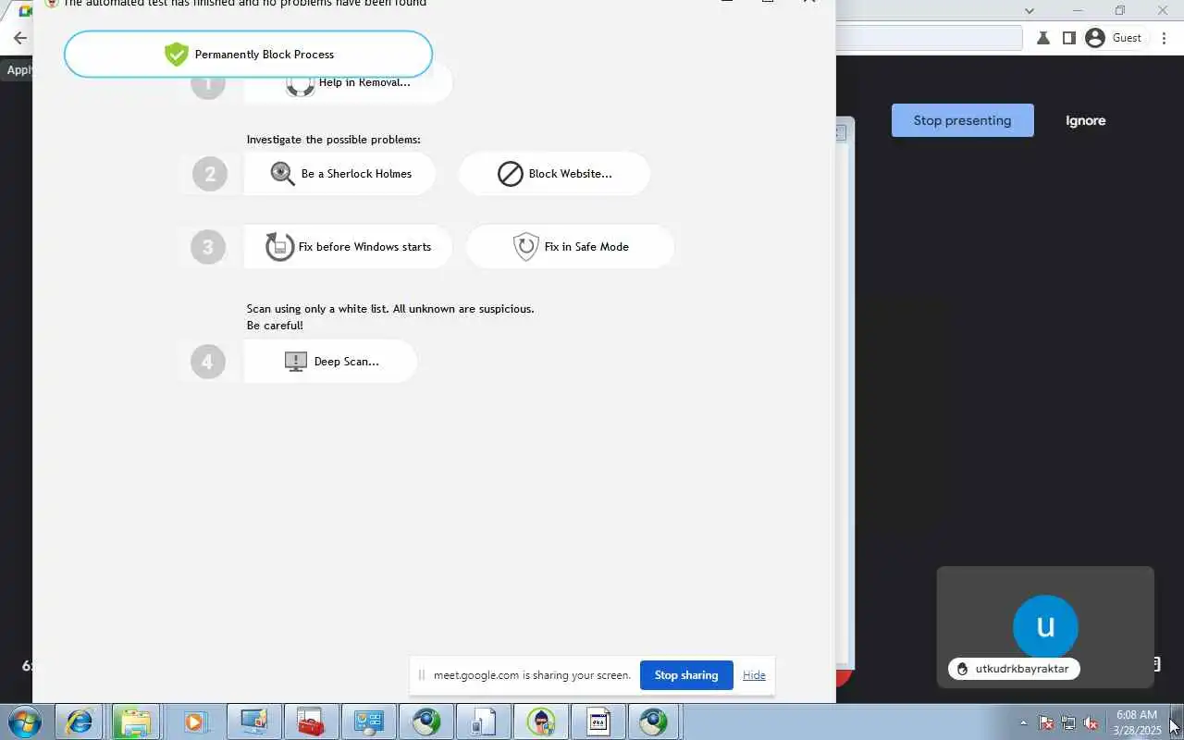Click the shield icon on Fix in Safe Mode
The width and height of the screenshot is (1184, 740).
pyautogui.click(x=525, y=246)
